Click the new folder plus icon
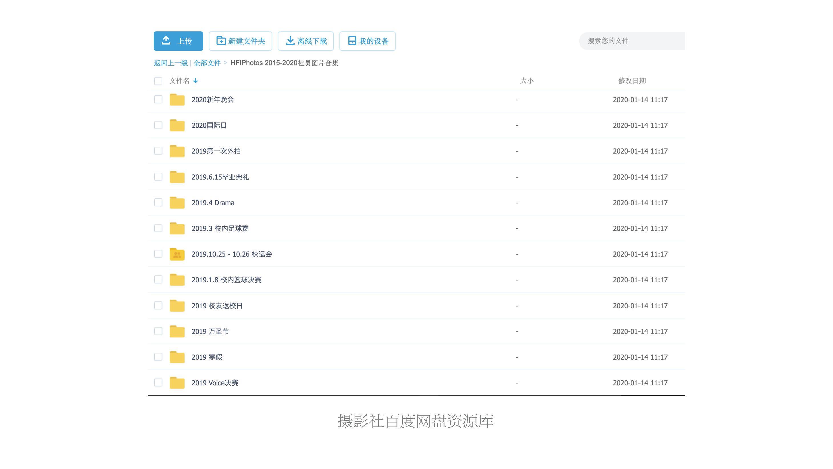Viewport: 833px width, 469px height. tap(221, 41)
